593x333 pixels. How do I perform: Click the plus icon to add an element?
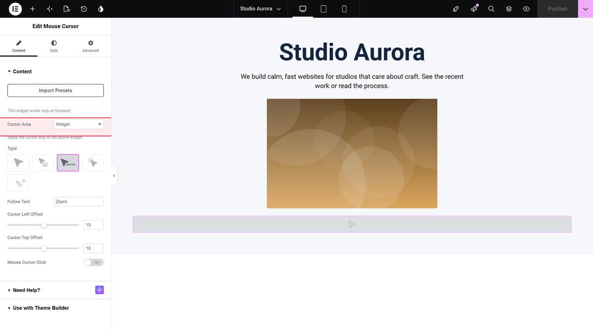[33, 9]
